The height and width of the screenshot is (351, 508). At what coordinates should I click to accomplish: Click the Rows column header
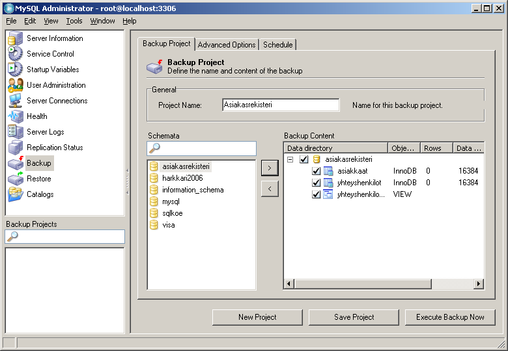click(x=436, y=148)
